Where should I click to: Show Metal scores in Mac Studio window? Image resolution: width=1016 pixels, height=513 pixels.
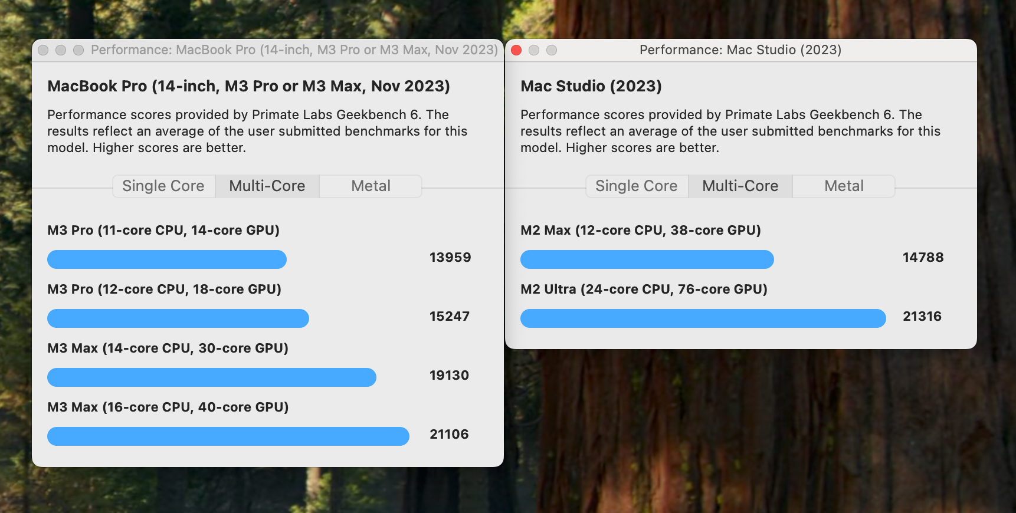coord(844,186)
